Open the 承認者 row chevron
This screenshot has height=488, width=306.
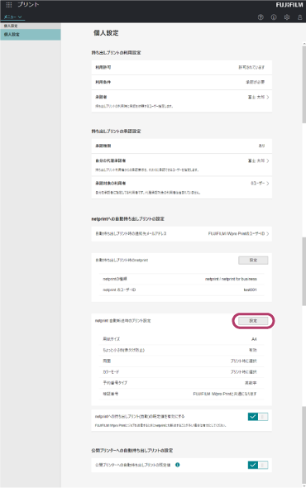coord(268,97)
